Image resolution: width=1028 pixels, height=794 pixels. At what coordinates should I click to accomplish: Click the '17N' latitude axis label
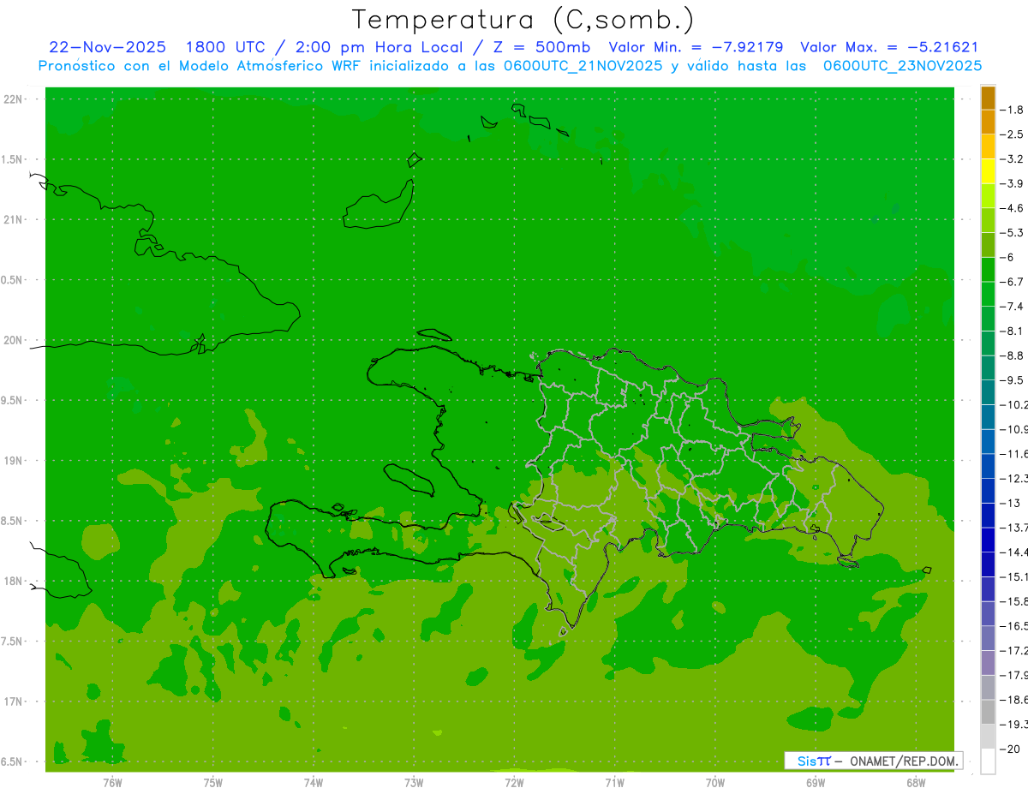[12, 701]
